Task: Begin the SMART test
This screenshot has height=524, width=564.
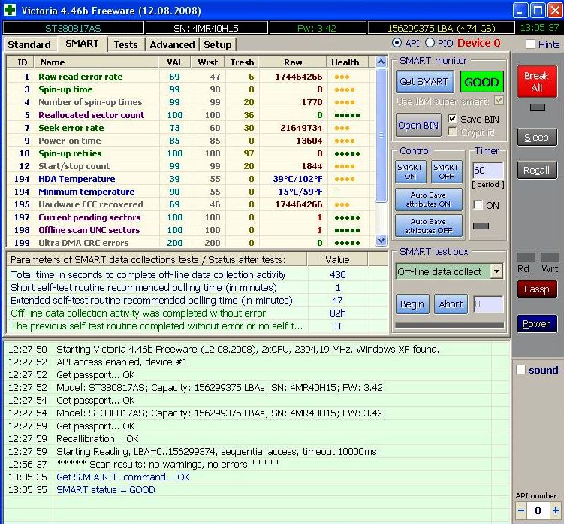Action: 412,304
